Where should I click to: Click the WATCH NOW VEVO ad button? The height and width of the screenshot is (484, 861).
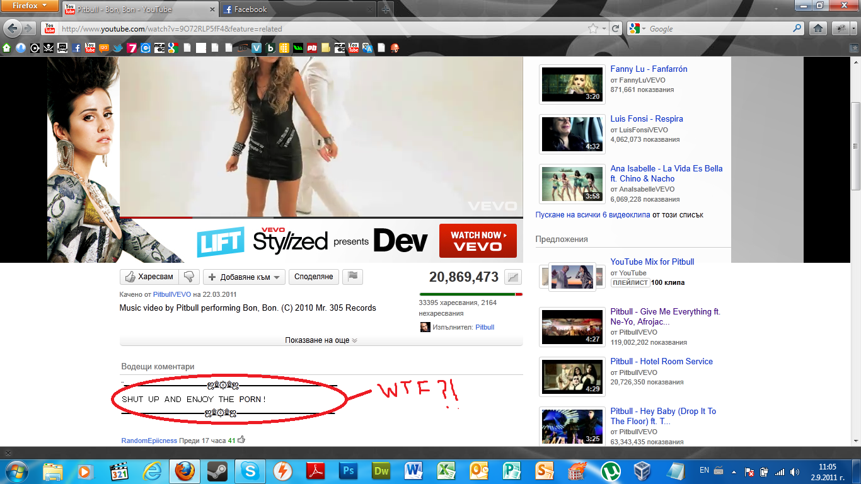pos(478,241)
